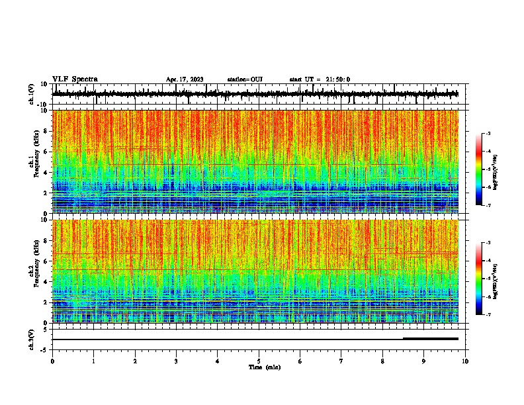This screenshot has height=405, width=524.
Task: Click the '3' tick on time axis
Action: [176, 361]
